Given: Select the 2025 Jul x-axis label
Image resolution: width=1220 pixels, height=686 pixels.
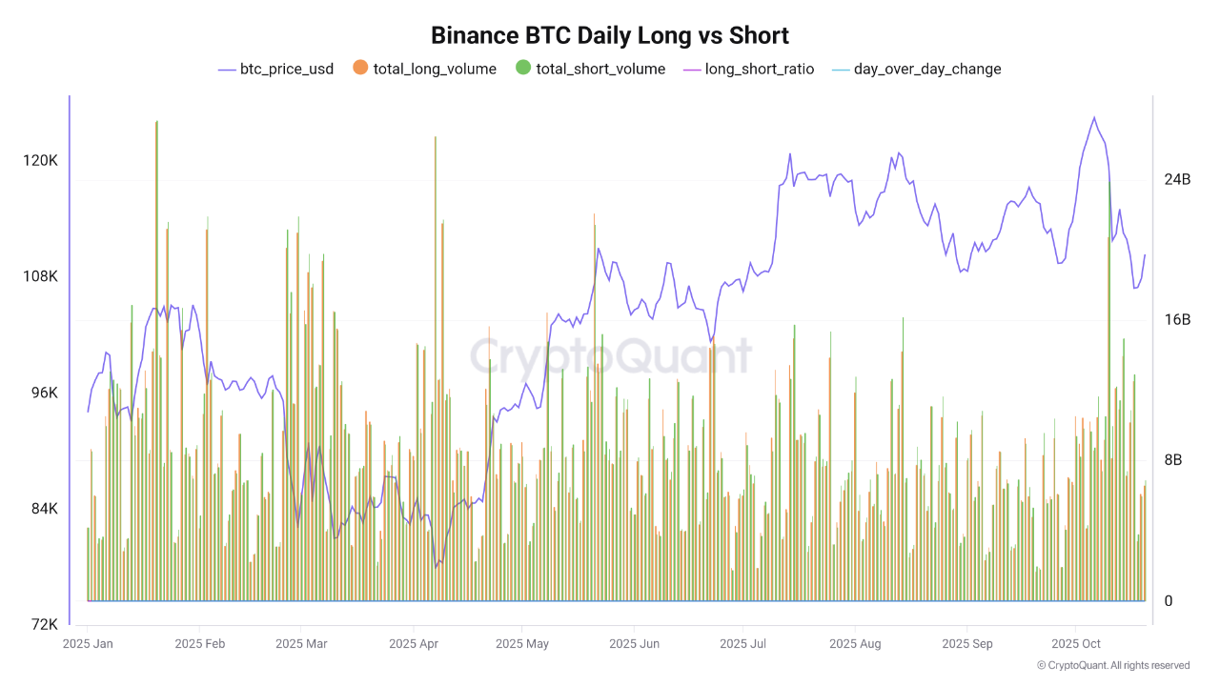Looking at the screenshot, I should 742,644.
